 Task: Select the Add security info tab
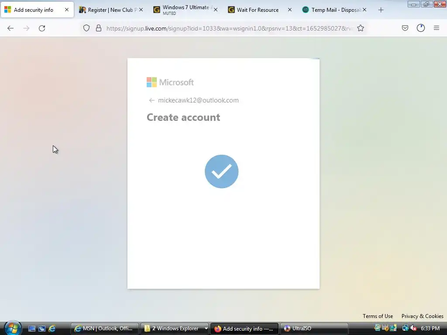(37, 10)
